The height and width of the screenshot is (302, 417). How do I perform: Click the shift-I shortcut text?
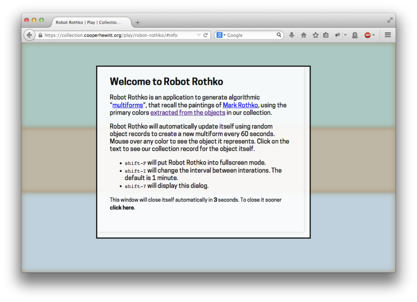(135, 171)
